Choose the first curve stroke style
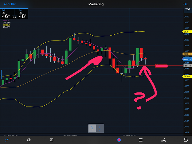 92,128
